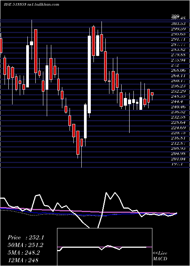Click the 244.4 price level label
Viewport: 190px width, 266px height.
178,101
